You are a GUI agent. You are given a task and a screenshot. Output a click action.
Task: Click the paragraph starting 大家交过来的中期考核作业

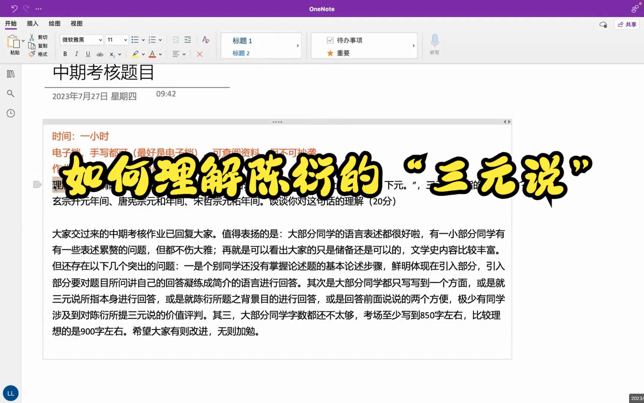coord(278,282)
